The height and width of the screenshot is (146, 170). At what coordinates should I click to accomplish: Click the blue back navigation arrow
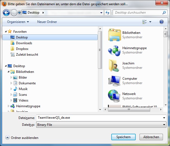(6, 13)
